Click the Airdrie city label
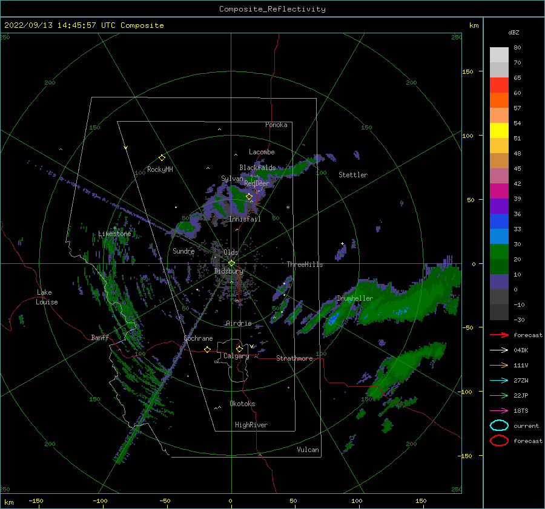The image size is (545, 509). click(239, 323)
